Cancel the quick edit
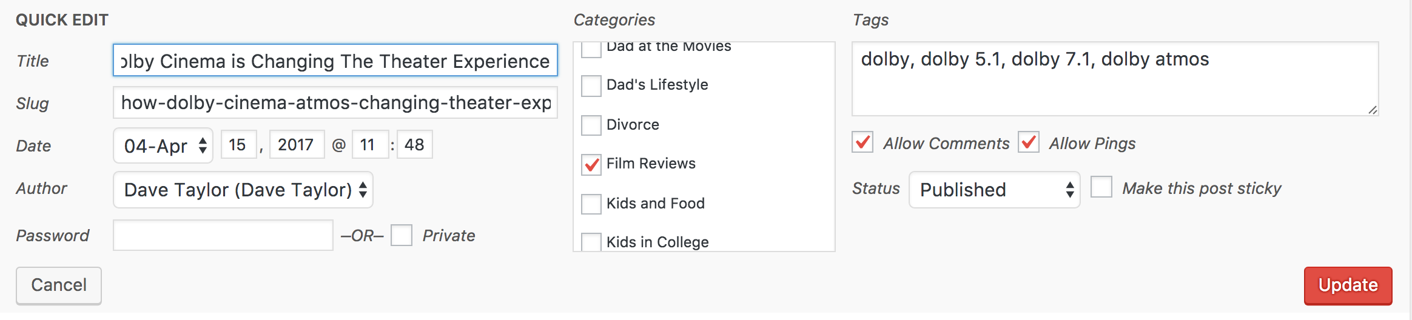The width and height of the screenshot is (1412, 320). (59, 285)
